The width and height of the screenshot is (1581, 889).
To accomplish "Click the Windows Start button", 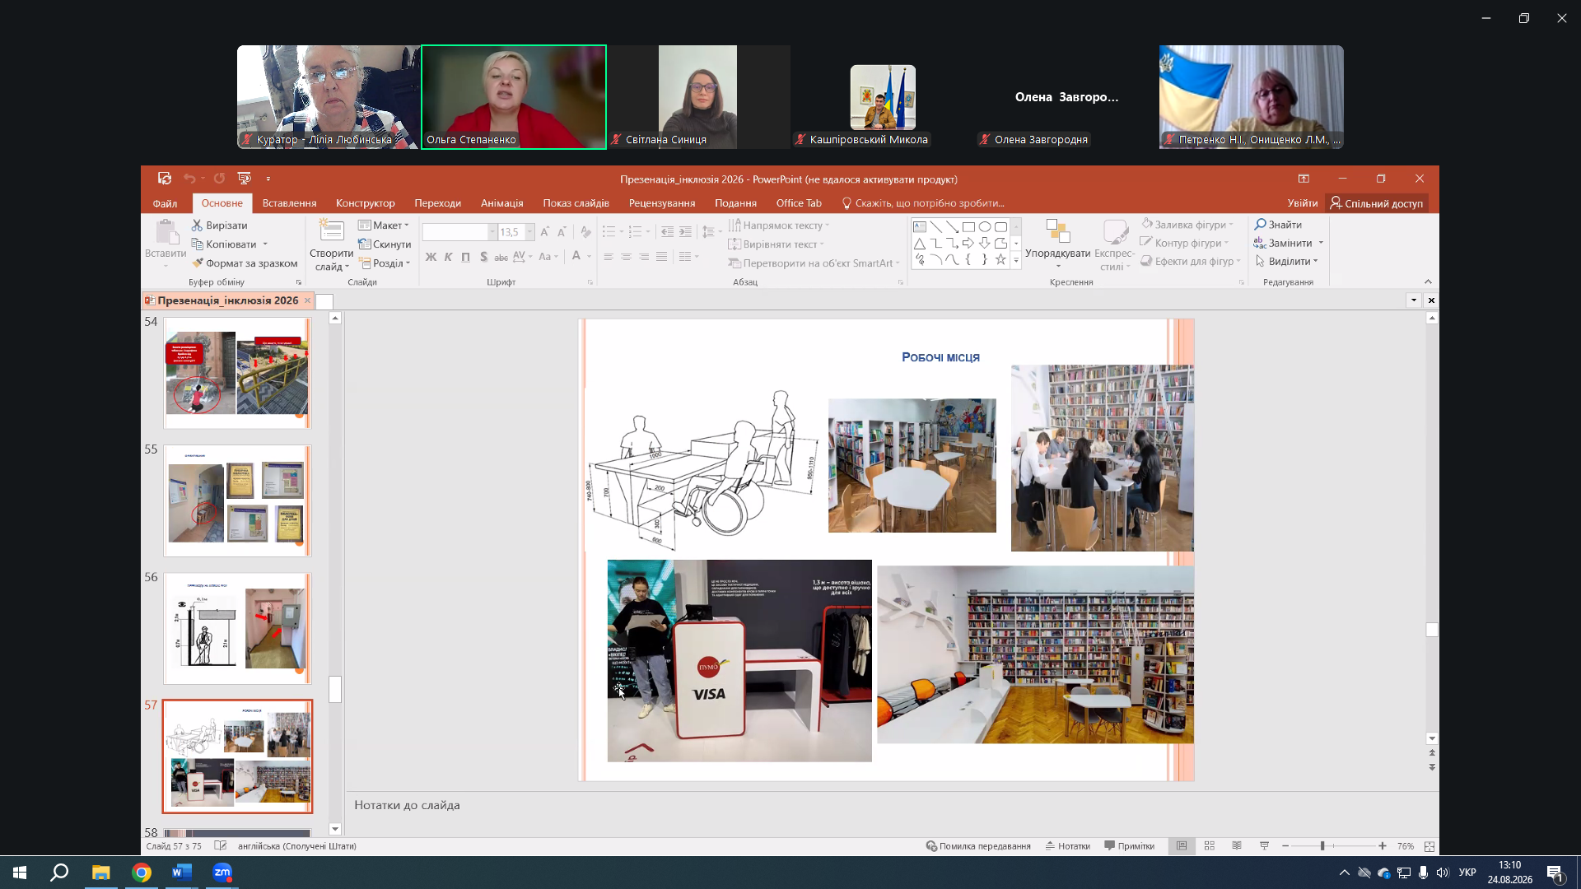I will pyautogui.click(x=20, y=873).
